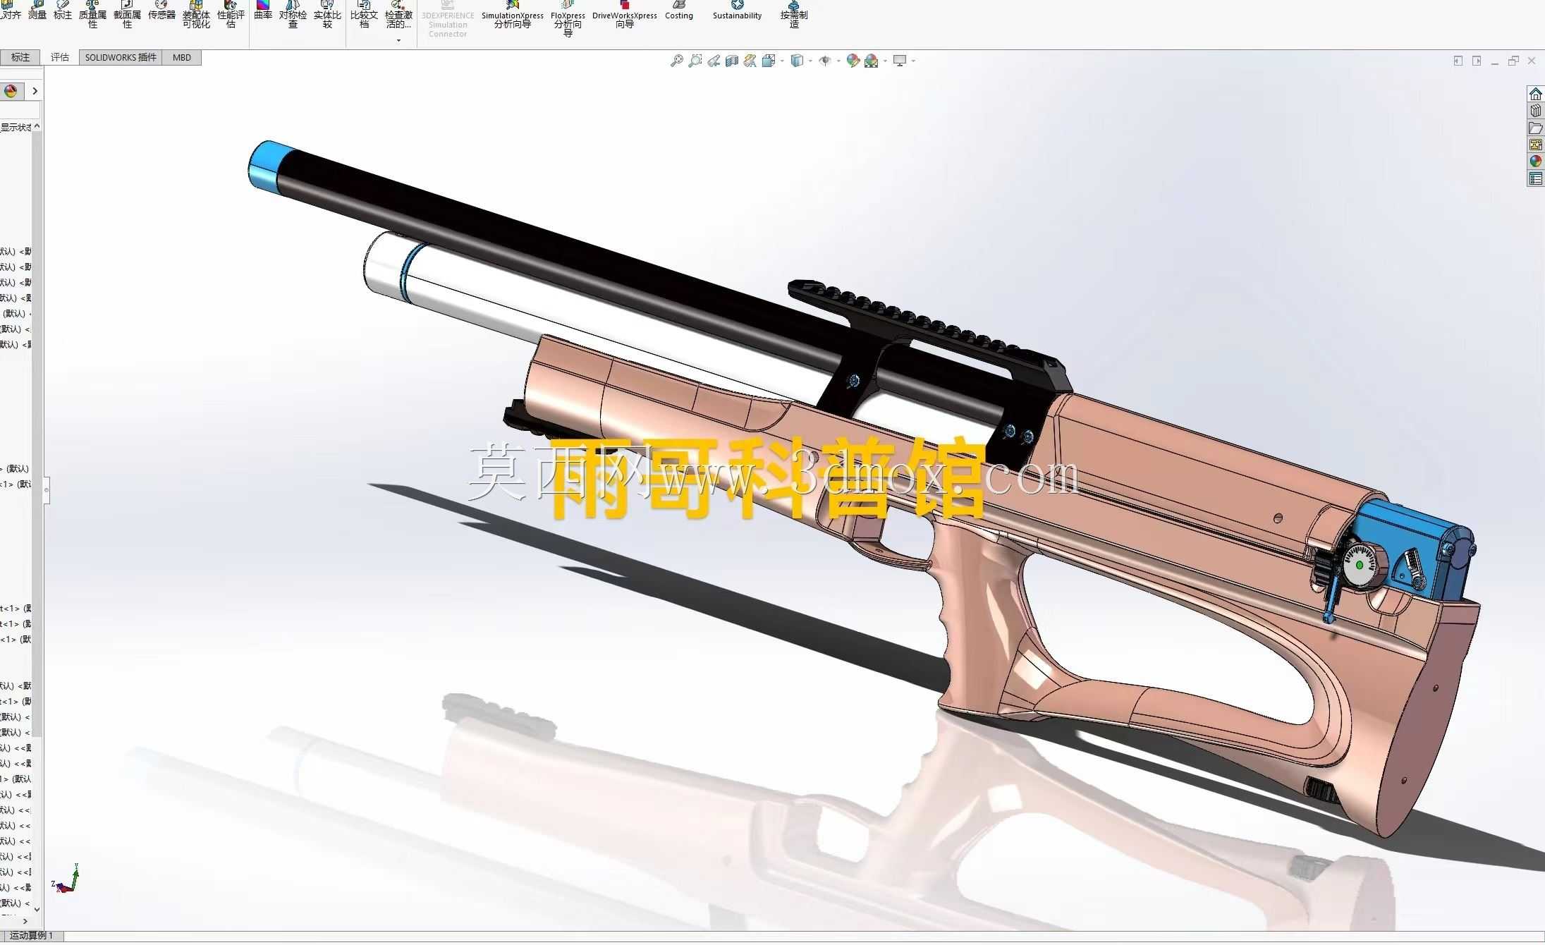1545x945 pixels.
Task: Click the 传感器 sensor tool
Action: (x=161, y=10)
